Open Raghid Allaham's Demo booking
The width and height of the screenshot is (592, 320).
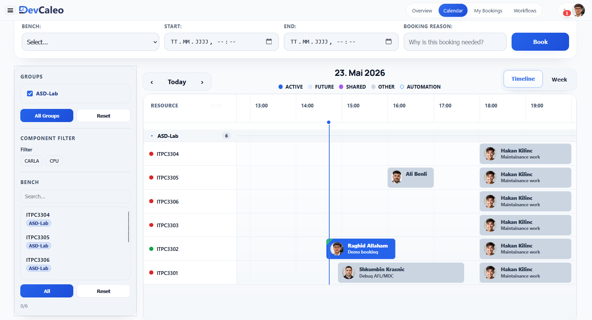click(361, 249)
